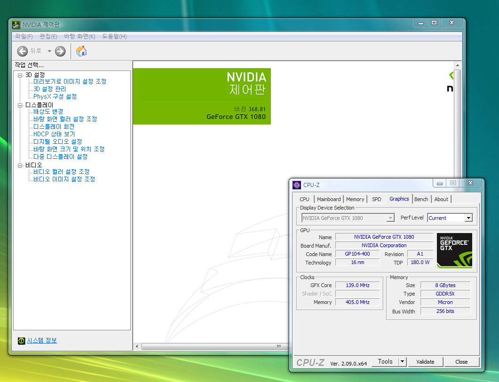The height and width of the screenshot is (382, 499).
Task: Open the back history dropdown arrow
Action: pos(49,51)
